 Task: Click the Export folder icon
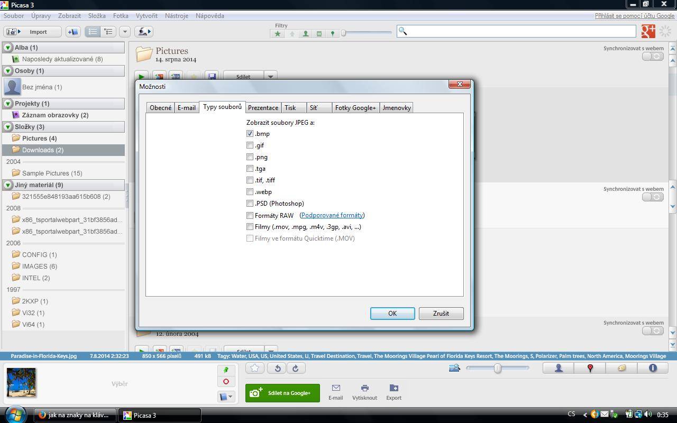pyautogui.click(x=394, y=392)
